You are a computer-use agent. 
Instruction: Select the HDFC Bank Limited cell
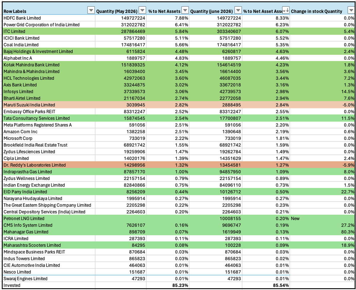point(48,18)
